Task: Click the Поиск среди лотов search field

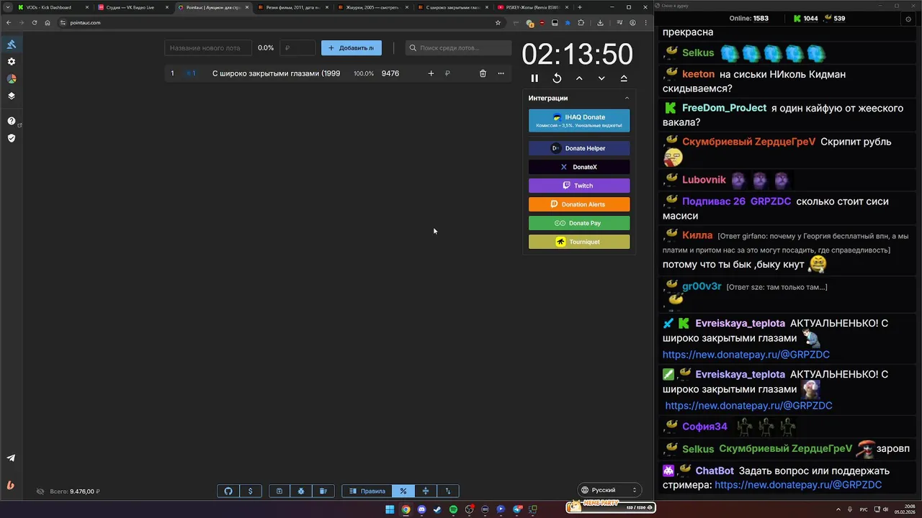Action: click(458, 47)
